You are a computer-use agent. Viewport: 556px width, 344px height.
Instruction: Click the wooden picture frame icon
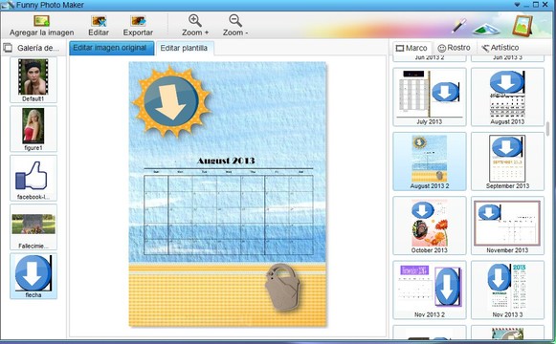pyautogui.click(x=523, y=26)
